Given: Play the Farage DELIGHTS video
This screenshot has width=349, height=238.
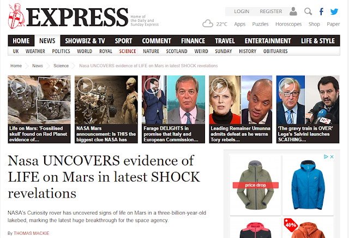Looking at the screenshot, I should pyautogui.click(x=152, y=86).
